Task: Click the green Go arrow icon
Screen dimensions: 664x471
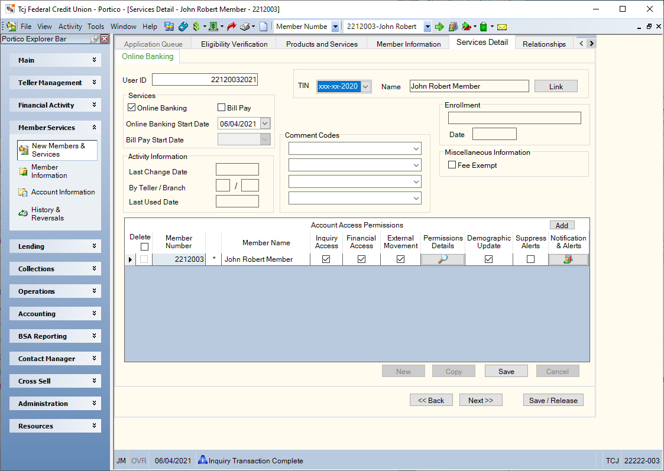Action: pos(439,27)
